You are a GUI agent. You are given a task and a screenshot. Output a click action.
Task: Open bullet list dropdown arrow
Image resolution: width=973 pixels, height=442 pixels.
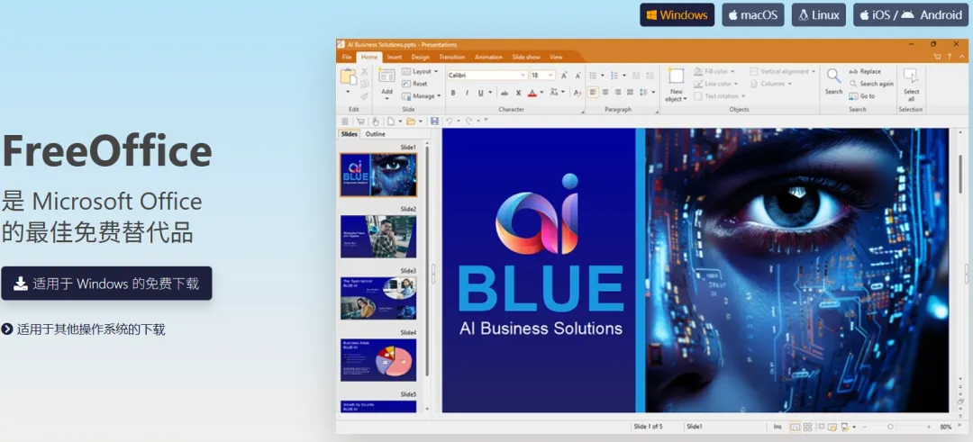click(x=603, y=75)
